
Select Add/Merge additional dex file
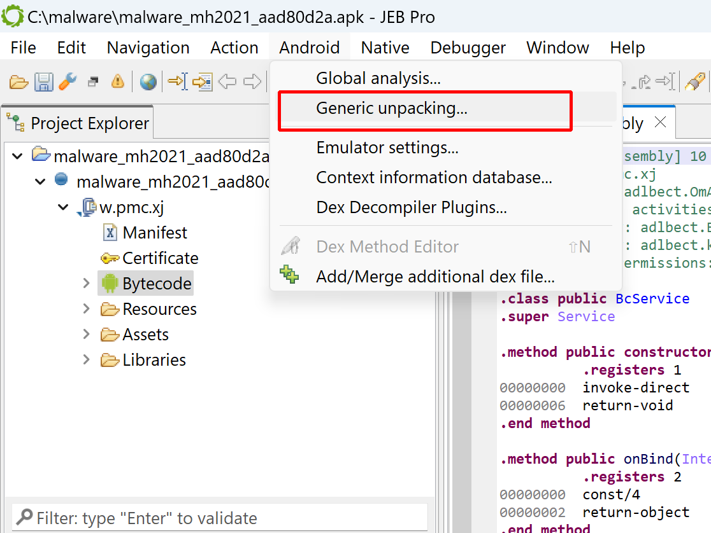tap(435, 277)
